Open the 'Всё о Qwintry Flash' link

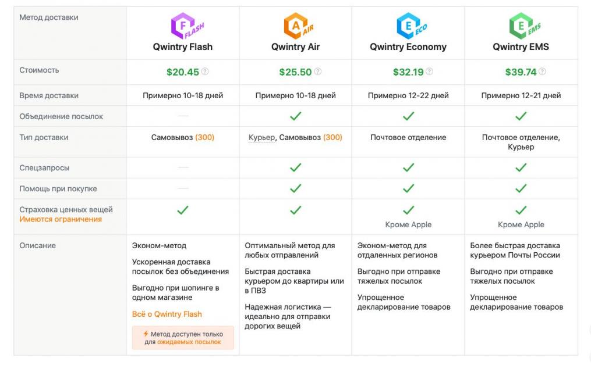(x=167, y=314)
